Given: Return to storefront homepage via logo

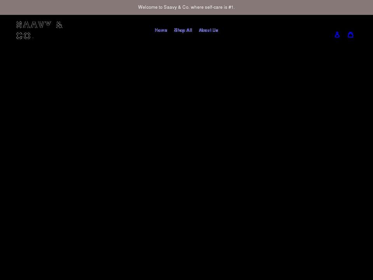Looking at the screenshot, I should tap(39, 30).
